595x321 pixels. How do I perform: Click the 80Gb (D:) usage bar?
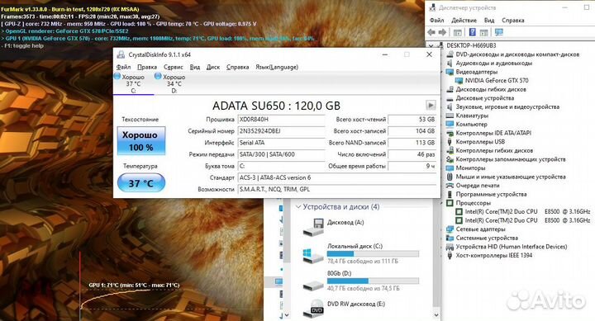pyautogui.click(x=373, y=281)
